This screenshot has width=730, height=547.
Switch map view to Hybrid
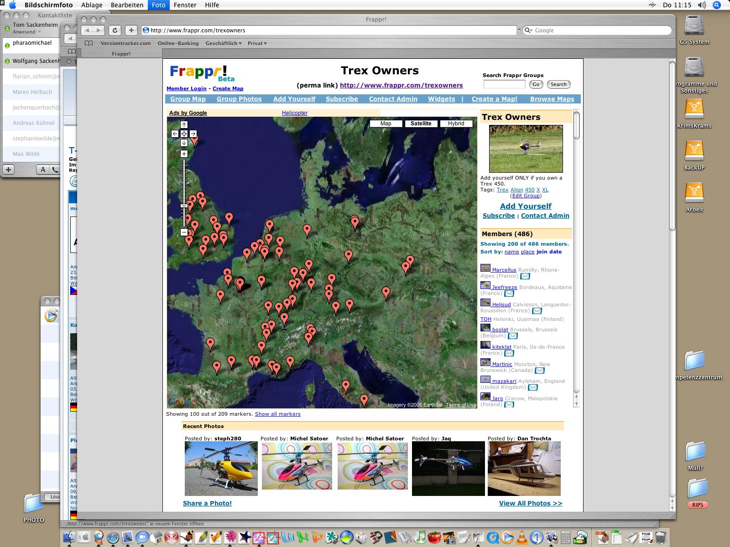coord(456,124)
